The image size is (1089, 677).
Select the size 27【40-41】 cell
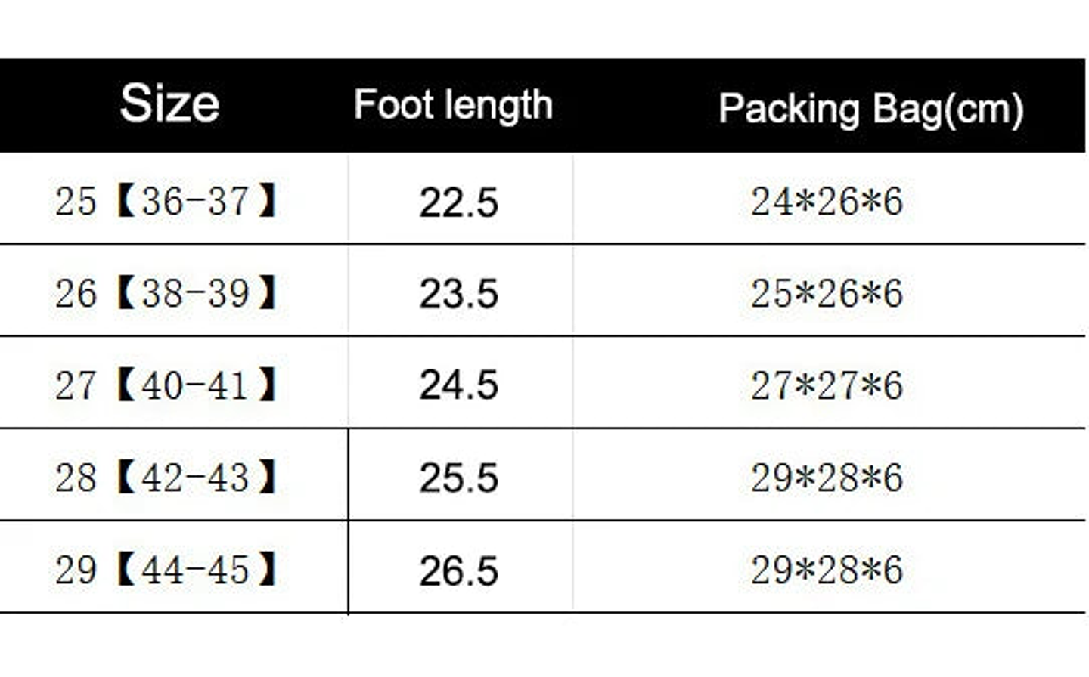[x=166, y=385]
